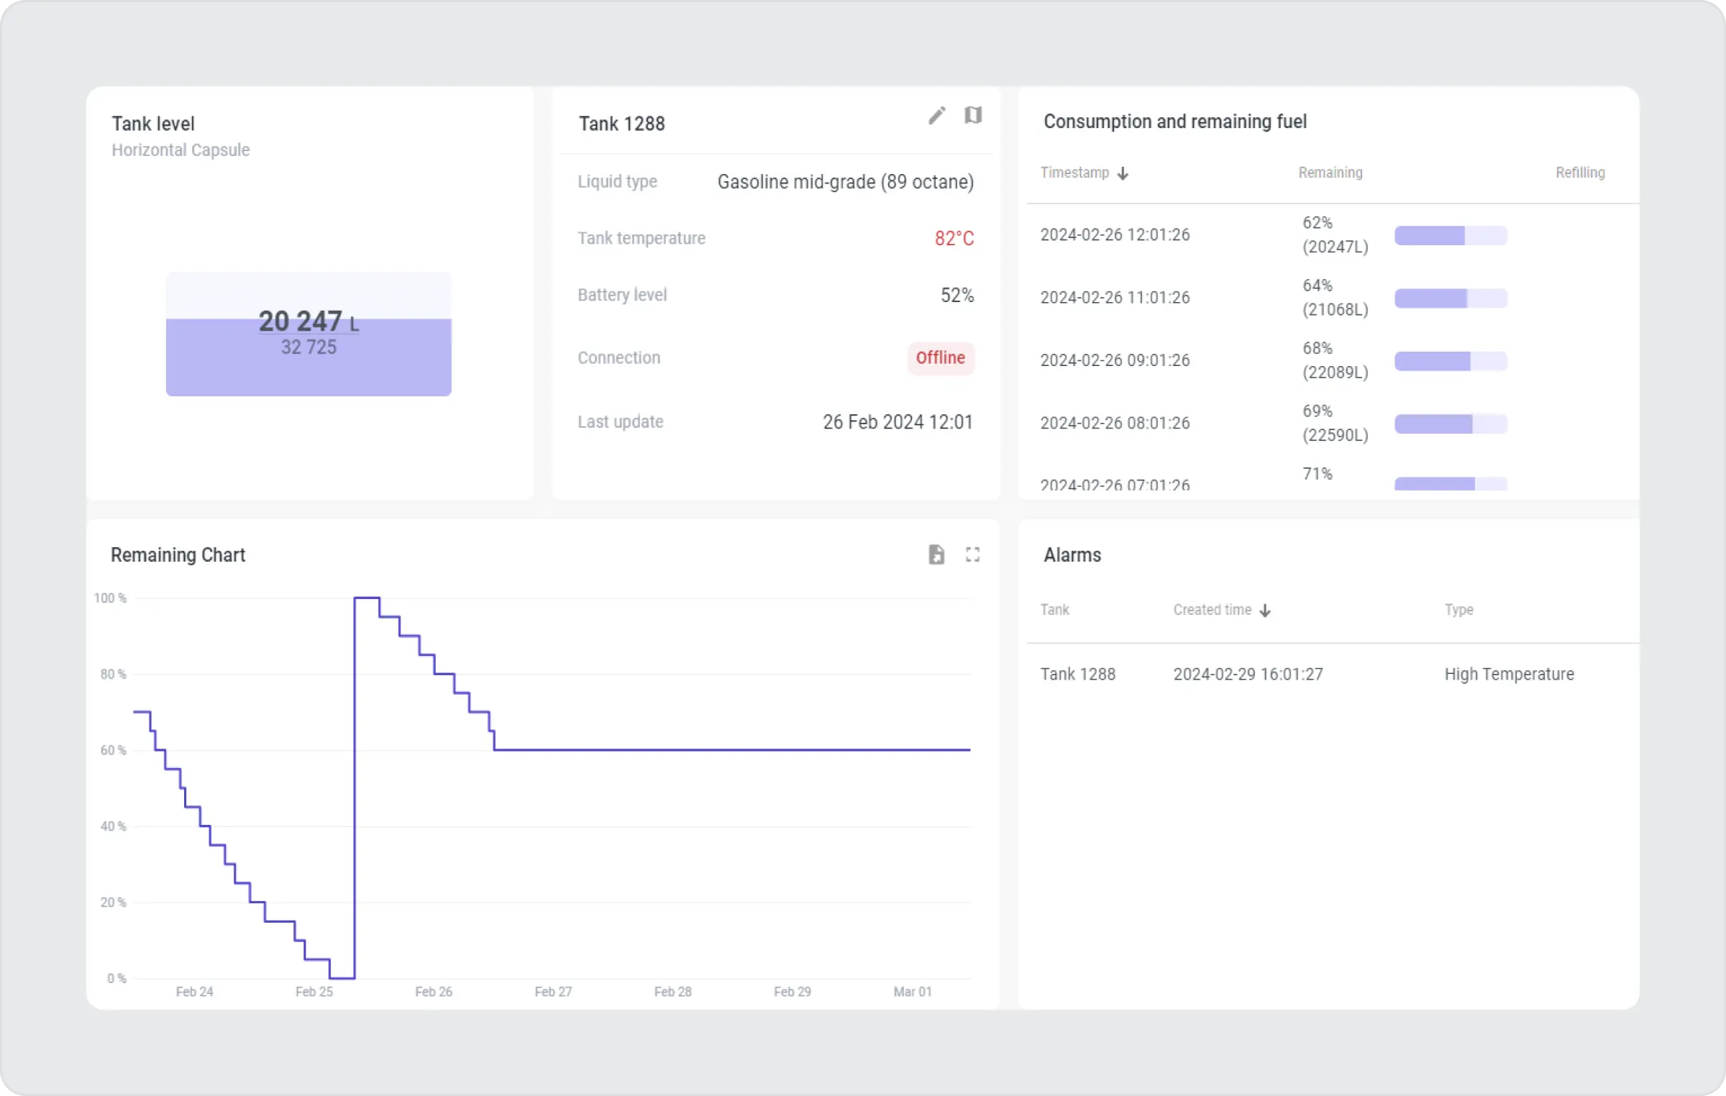Sort the table by the Timestamp header
This screenshot has height=1096, width=1726.
point(1074,173)
